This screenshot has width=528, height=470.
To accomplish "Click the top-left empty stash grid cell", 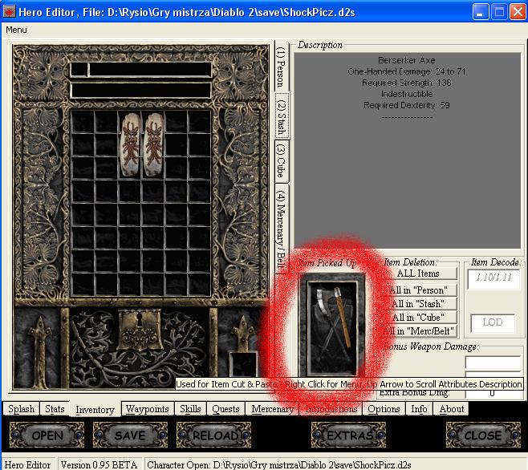I will click(x=83, y=122).
